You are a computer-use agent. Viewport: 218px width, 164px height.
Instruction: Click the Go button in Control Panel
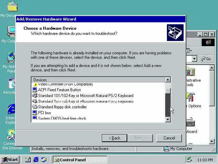tap(206, 59)
